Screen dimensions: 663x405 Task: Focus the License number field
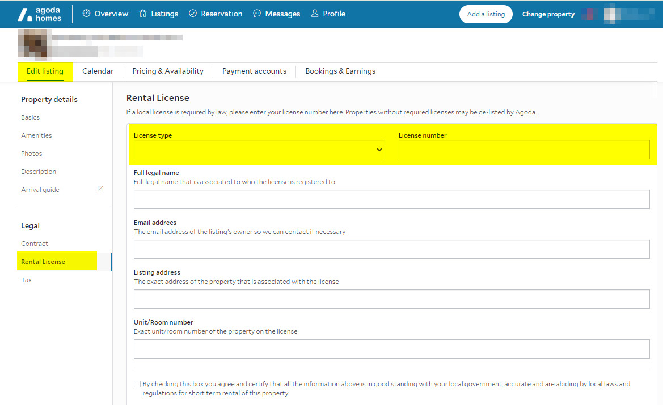tap(524, 150)
